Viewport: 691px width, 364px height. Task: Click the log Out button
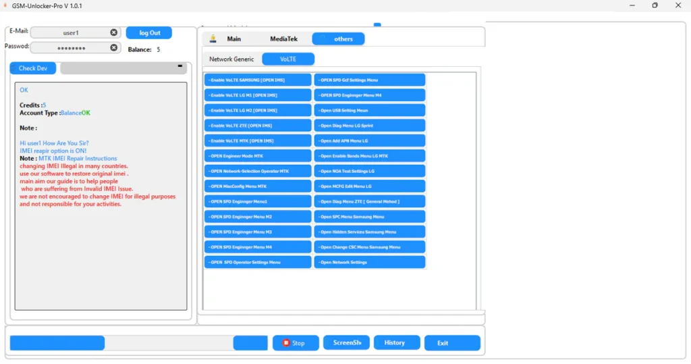click(x=149, y=32)
